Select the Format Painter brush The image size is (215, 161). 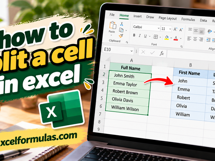pos(121,36)
